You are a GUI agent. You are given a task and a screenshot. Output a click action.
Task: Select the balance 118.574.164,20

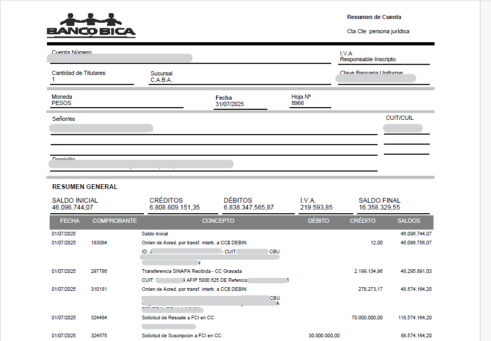(415, 318)
